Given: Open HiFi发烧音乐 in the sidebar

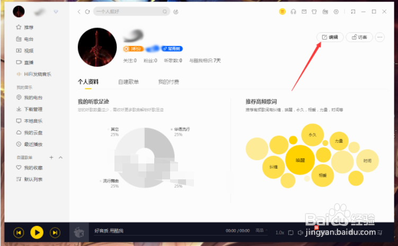Looking at the screenshot, I should tap(34, 74).
